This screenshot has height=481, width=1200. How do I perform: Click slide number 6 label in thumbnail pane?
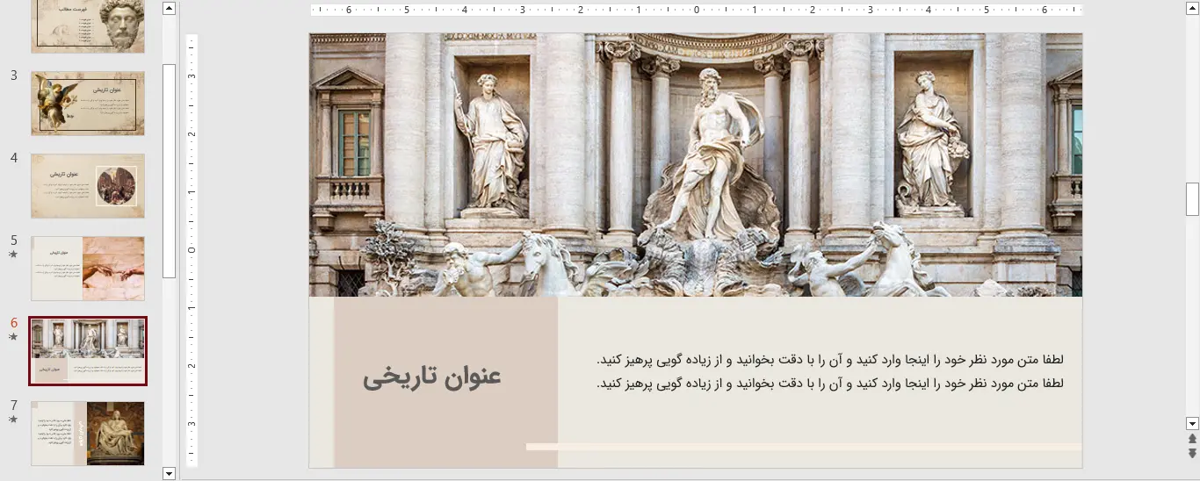tap(14, 323)
